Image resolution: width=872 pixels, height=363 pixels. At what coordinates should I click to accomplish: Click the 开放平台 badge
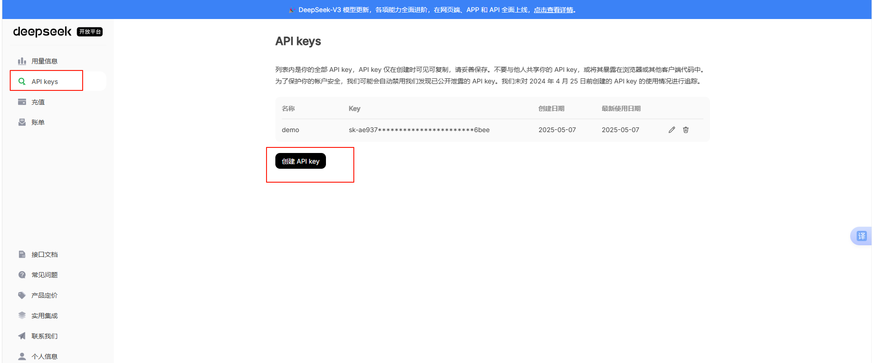pyautogui.click(x=90, y=32)
